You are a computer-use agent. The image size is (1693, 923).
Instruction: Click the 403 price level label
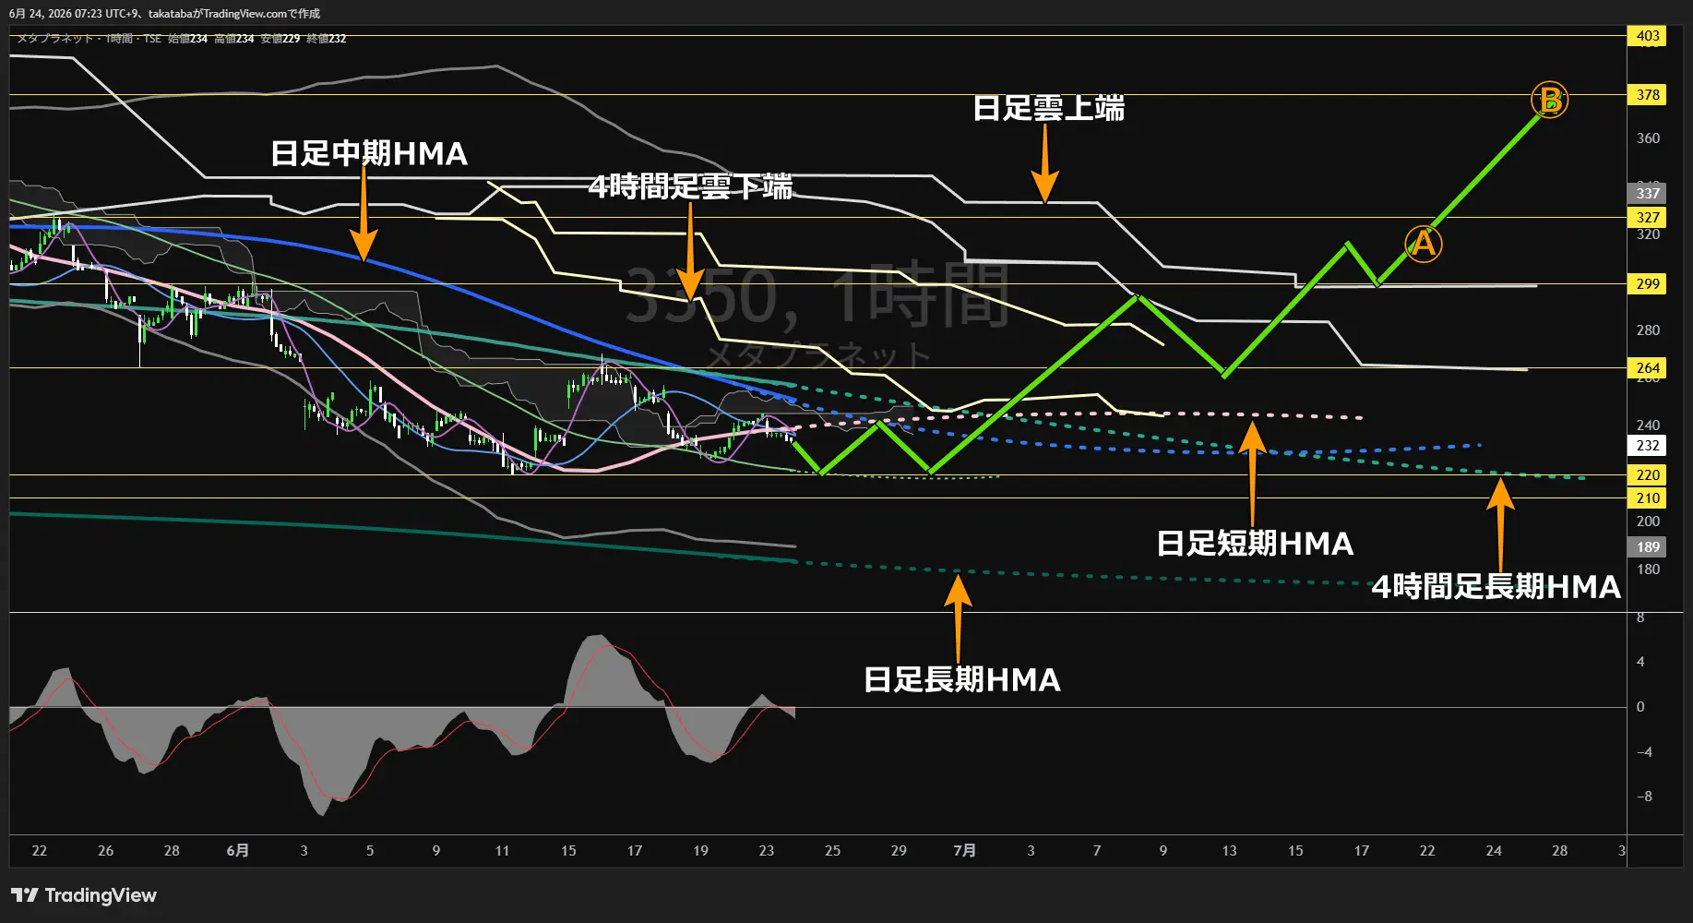(1648, 36)
